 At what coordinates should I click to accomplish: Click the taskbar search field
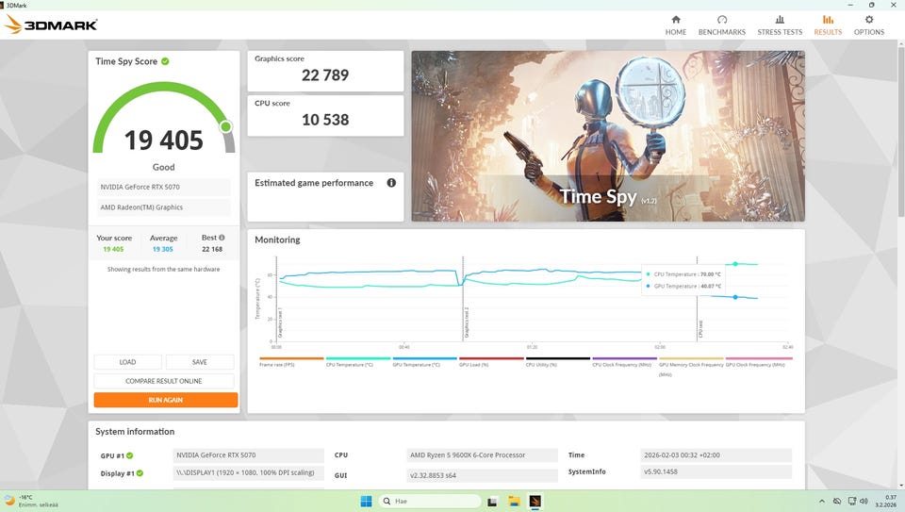[x=431, y=501]
